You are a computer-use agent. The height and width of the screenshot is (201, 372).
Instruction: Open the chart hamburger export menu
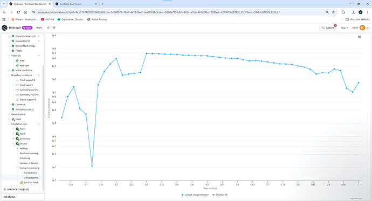359,37
